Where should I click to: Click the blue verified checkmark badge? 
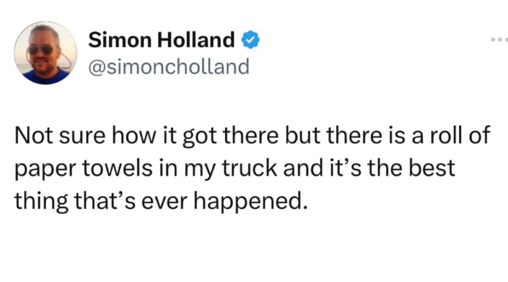tap(247, 40)
